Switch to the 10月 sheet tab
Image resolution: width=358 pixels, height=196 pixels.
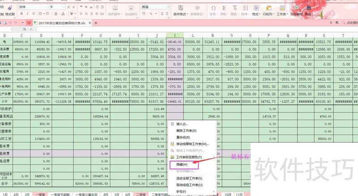coord(228,194)
